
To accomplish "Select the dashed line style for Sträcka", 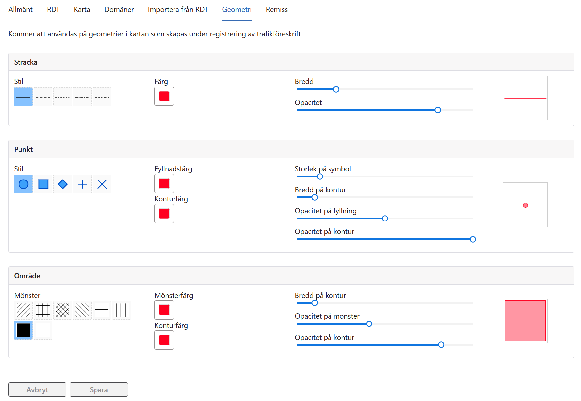I will (43, 97).
